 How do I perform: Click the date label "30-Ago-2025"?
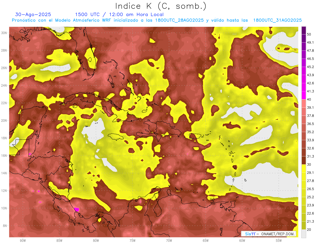point(33,14)
